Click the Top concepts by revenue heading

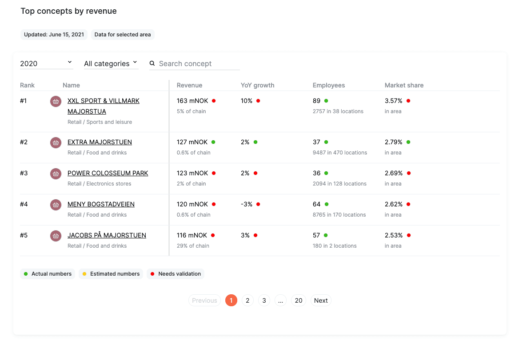(68, 11)
